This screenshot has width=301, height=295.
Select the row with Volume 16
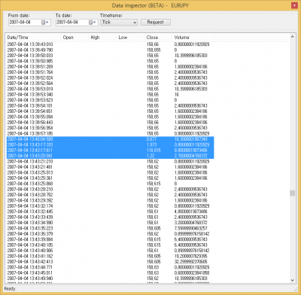[x=110, y=95]
